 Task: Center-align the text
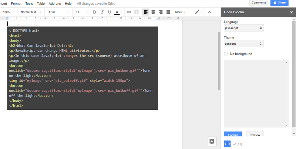(153, 12)
